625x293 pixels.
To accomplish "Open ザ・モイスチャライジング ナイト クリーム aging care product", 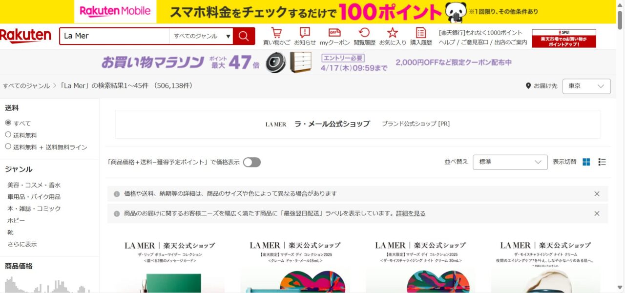I will [545, 265].
